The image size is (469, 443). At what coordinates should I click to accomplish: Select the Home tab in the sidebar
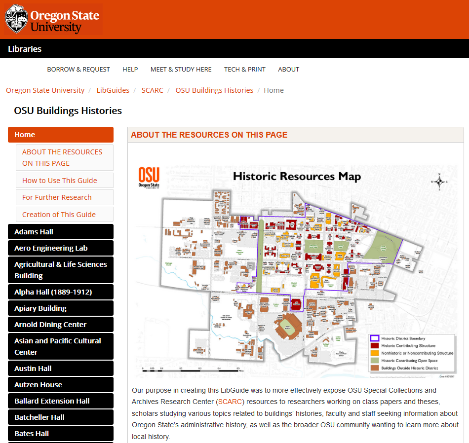[60, 134]
